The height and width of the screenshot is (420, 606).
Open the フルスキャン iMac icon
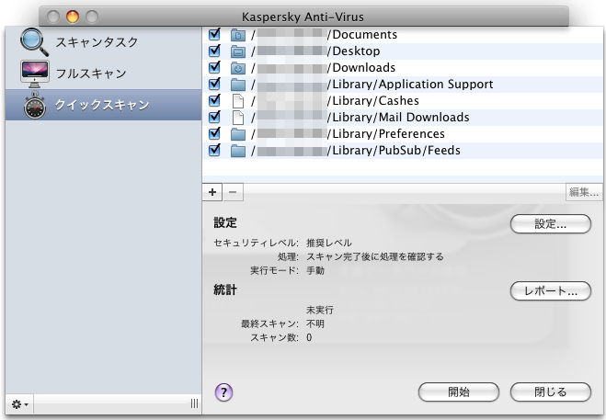[x=34, y=74]
